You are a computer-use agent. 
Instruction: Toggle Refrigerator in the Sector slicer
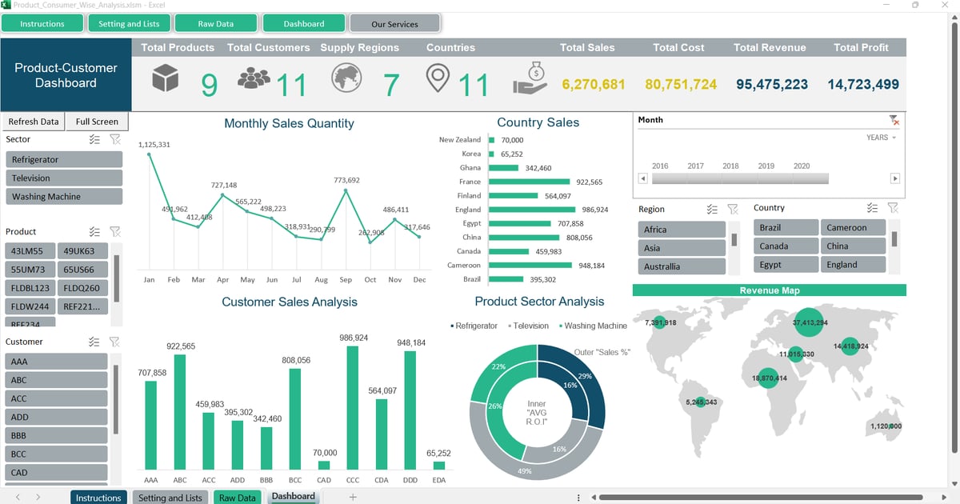(x=63, y=159)
